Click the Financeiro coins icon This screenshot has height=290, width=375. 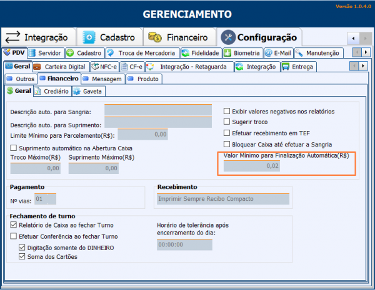click(155, 37)
